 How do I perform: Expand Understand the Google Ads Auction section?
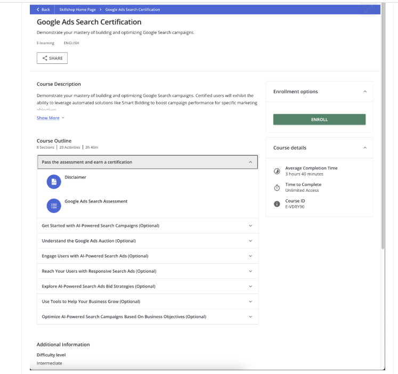[x=250, y=241]
